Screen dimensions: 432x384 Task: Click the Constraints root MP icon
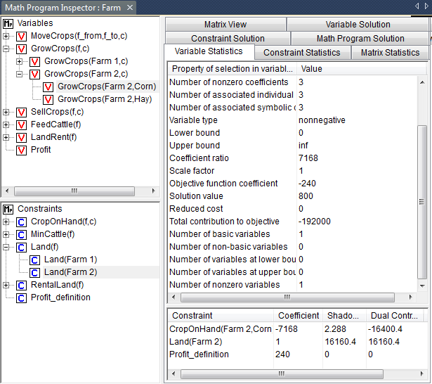click(x=8, y=210)
